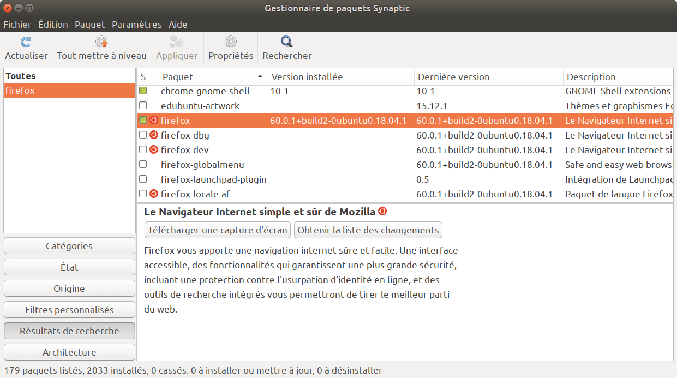The image size is (677, 378).
Task: Click version 15.12.1 of edubuntu-artwork
Action: pos(432,106)
